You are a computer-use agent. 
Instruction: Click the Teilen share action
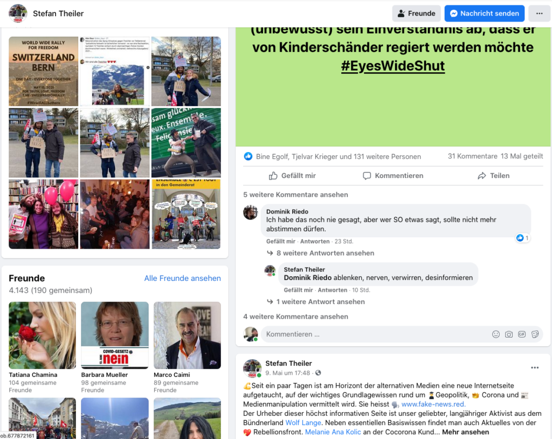(x=494, y=176)
